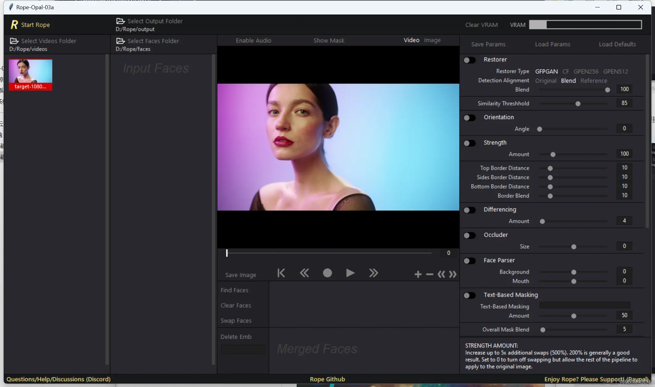The image size is (655, 387).
Task: Select GPEN512 restorer type
Action: [x=615, y=71]
